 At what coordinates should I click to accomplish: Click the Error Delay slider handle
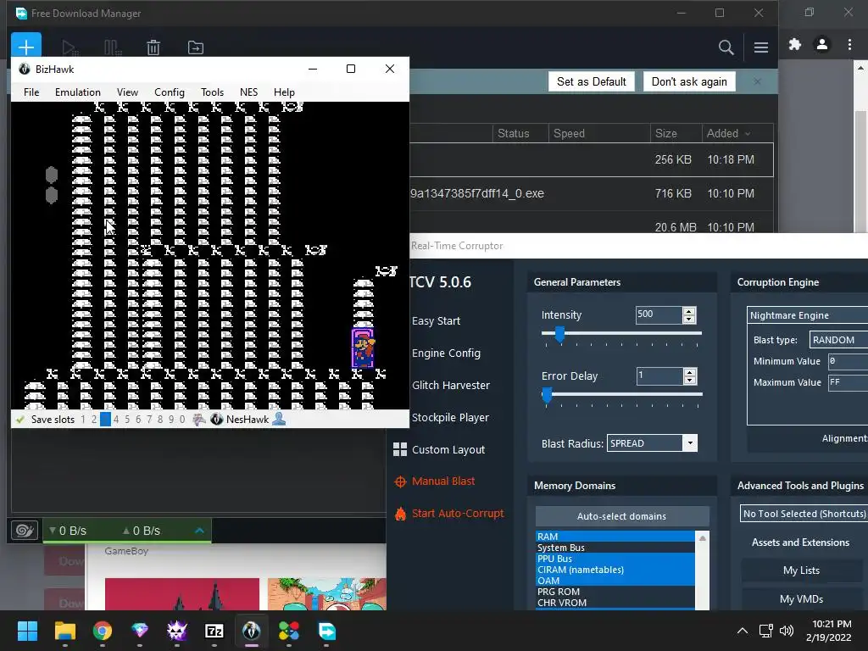coord(547,395)
